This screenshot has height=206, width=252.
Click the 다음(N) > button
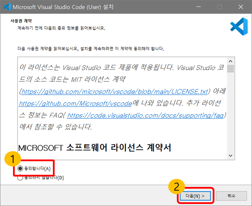point(195,196)
